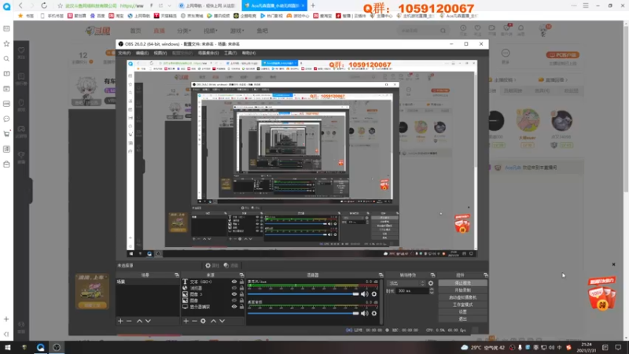The image size is (629, 354).
Task: Open OBS 设置 button in Controls
Action: point(462,312)
